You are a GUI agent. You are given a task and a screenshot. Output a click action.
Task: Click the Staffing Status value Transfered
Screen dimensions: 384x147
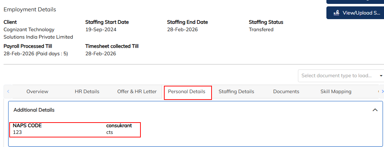(x=261, y=30)
